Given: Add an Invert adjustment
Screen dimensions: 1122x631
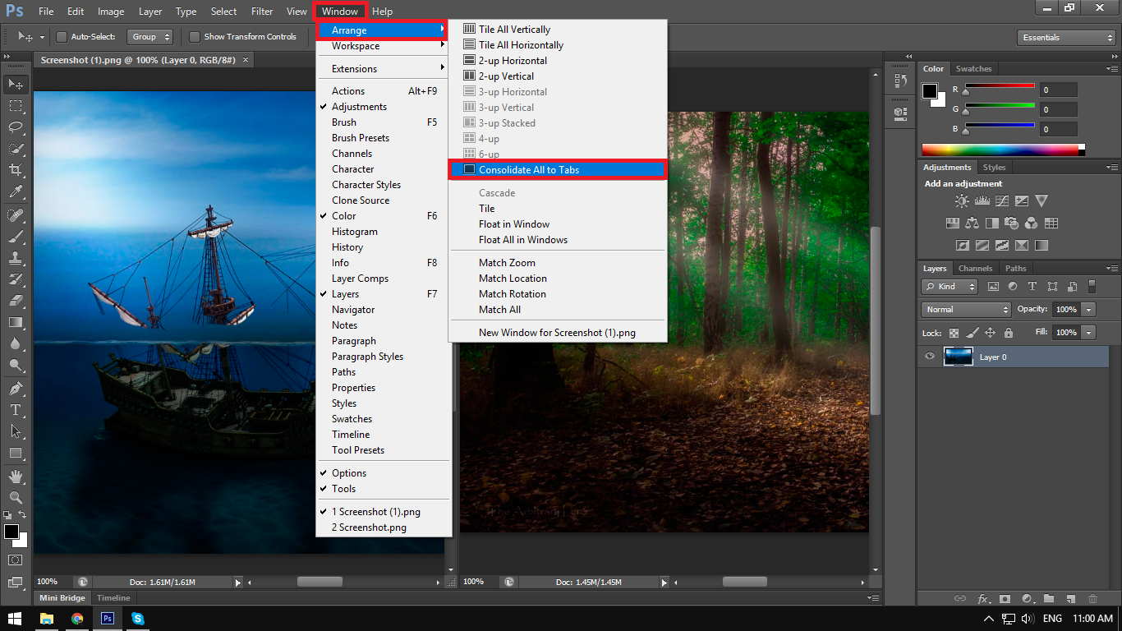Looking at the screenshot, I should tap(962, 245).
